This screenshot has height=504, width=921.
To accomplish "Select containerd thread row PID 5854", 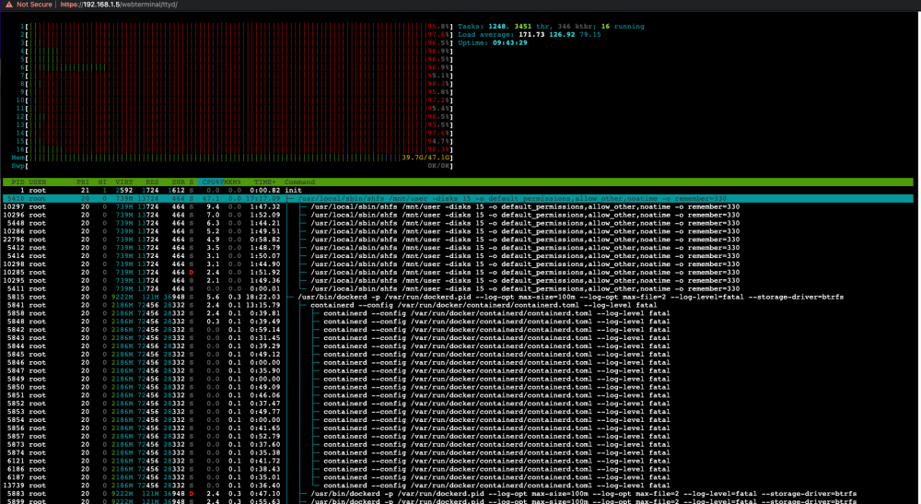I will [458, 420].
